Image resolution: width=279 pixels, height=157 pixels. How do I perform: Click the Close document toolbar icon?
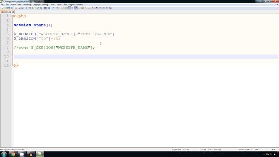tap(16, 8)
